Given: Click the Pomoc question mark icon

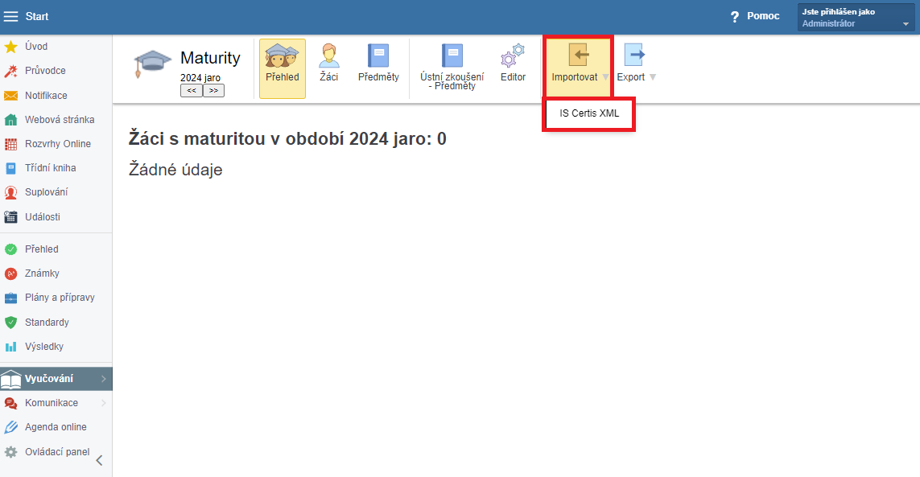Looking at the screenshot, I should click(x=735, y=17).
